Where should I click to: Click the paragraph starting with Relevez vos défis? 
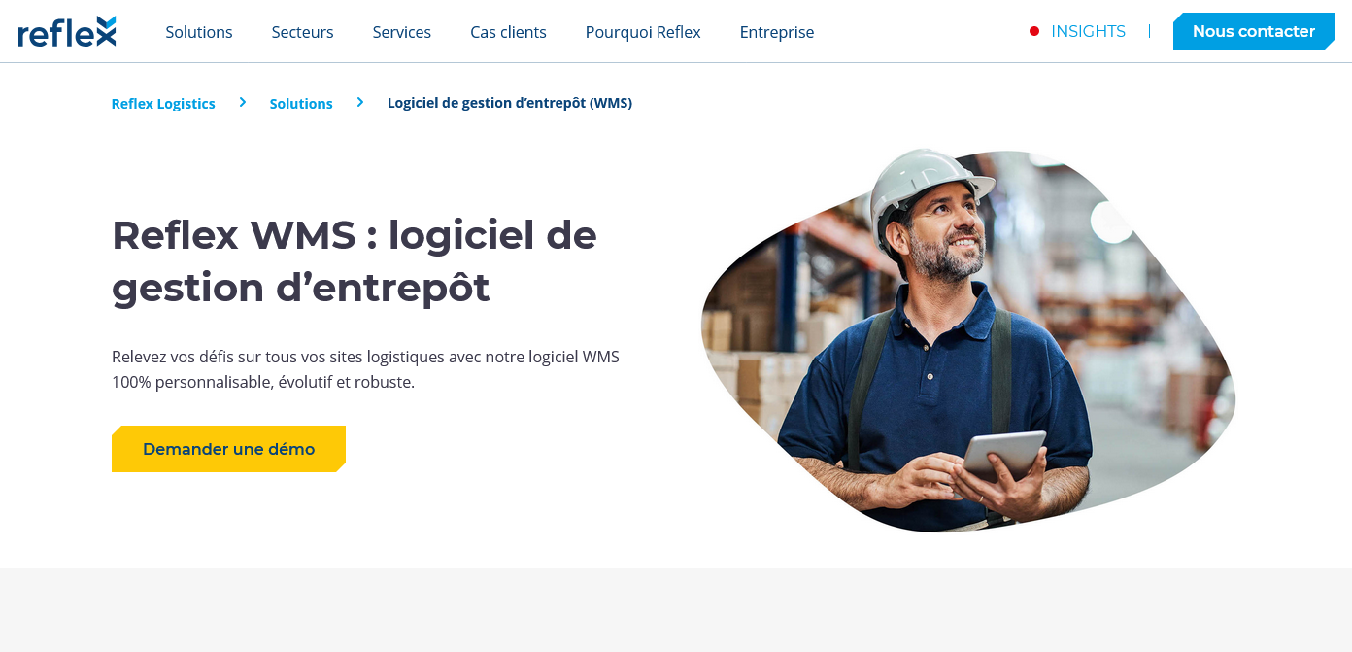[x=365, y=369]
